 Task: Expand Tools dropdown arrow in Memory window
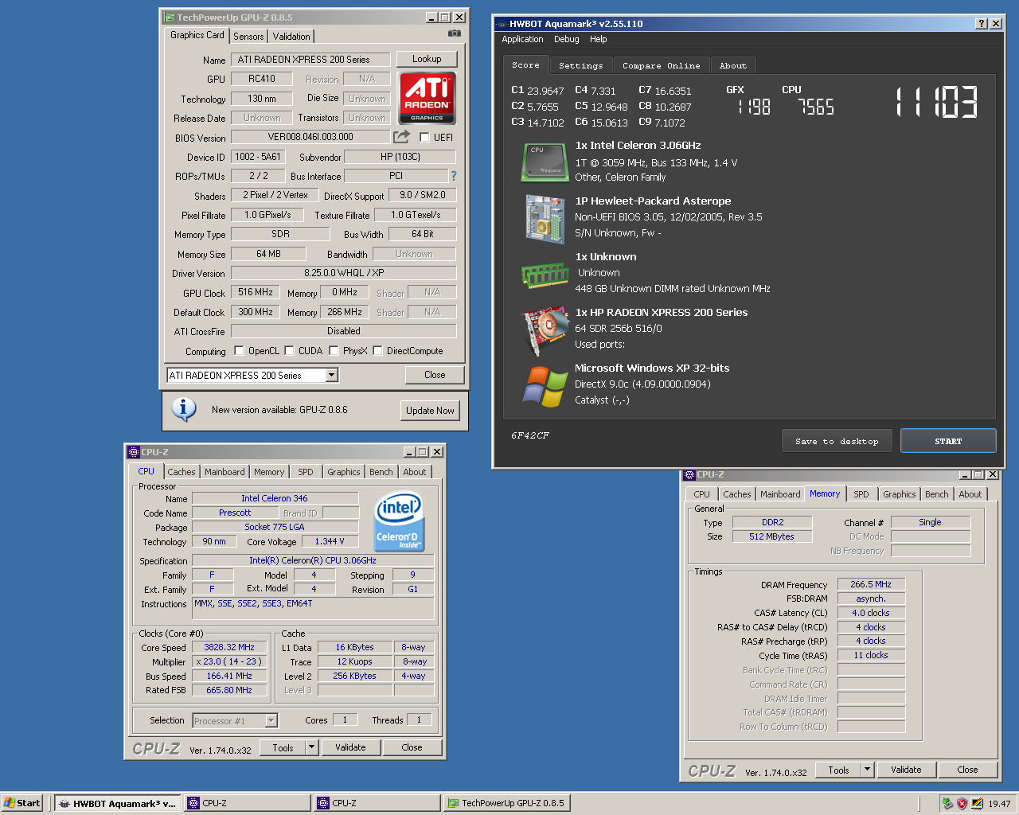point(868,770)
